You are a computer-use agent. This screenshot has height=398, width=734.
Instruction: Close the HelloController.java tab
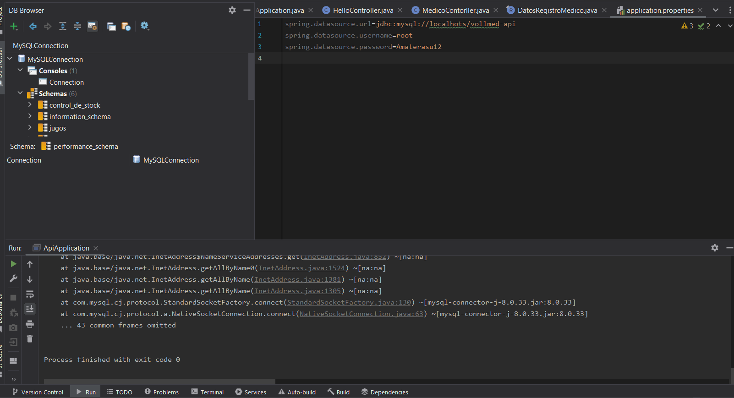(x=400, y=10)
